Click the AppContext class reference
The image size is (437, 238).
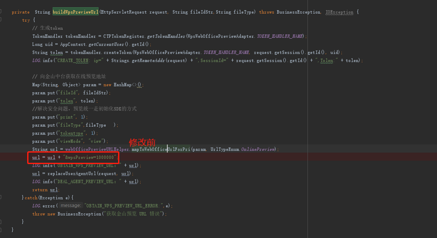click(x=73, y=44)
